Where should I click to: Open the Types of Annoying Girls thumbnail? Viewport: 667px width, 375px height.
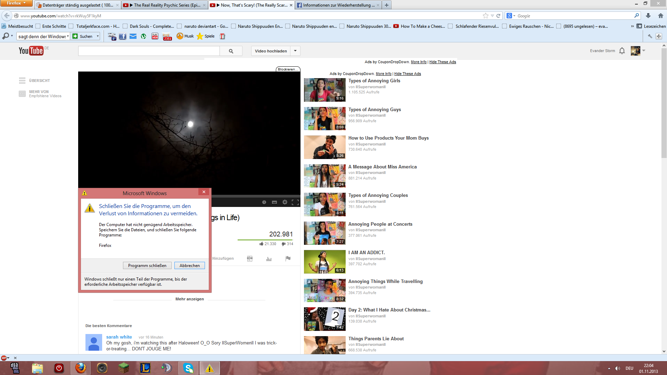point(324,90)
